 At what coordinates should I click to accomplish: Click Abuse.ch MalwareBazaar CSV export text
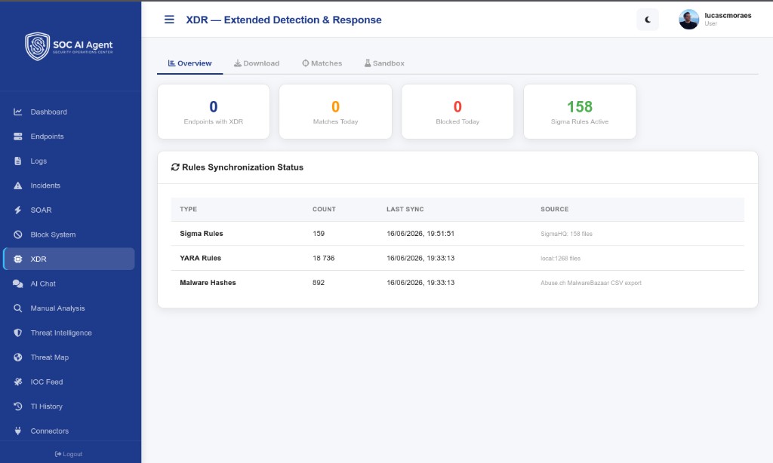(591, 284)
